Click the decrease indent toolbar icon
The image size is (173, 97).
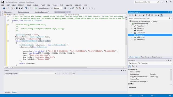tap(71, 8)
